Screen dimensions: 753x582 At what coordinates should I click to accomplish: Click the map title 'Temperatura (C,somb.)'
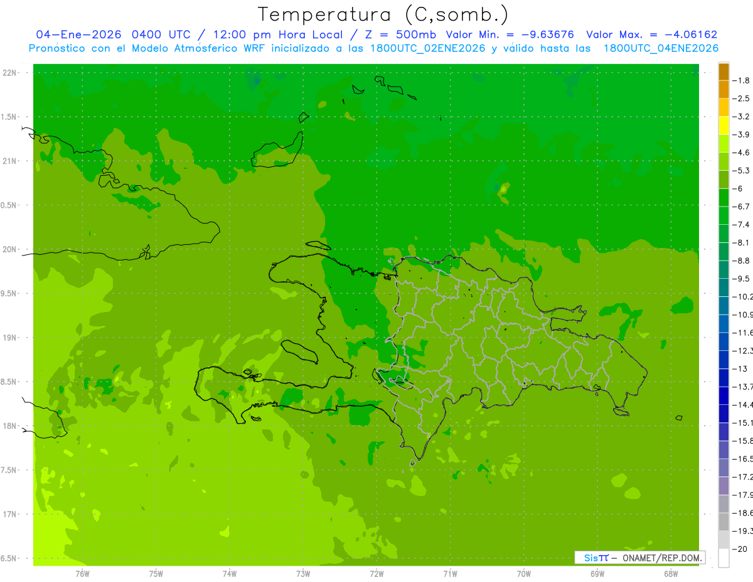383,14
